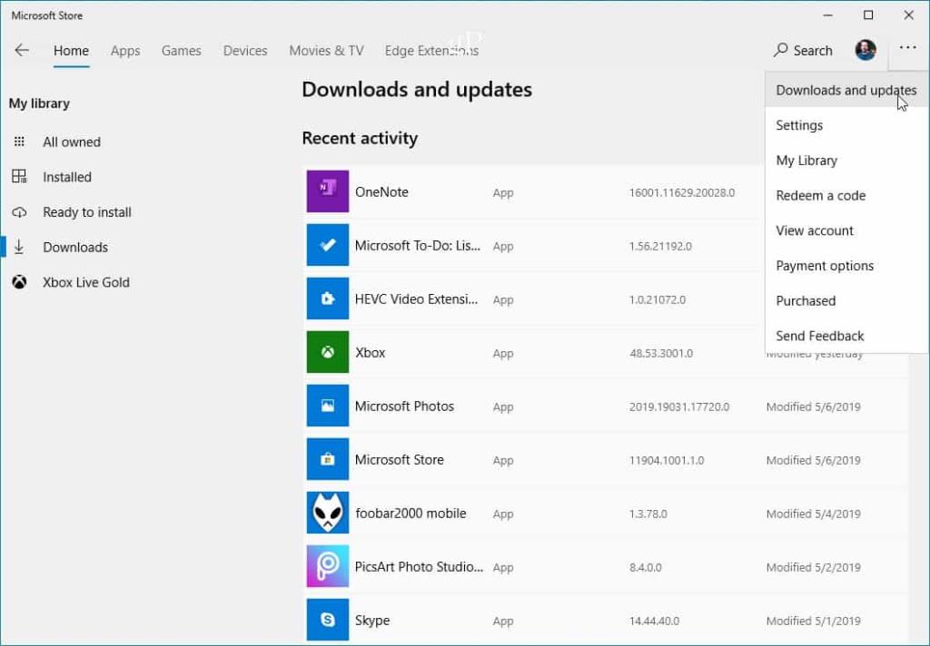Screen dimensions: 930x646
Task: Open the Microsoft Store app icon
Action: [327, 459]
